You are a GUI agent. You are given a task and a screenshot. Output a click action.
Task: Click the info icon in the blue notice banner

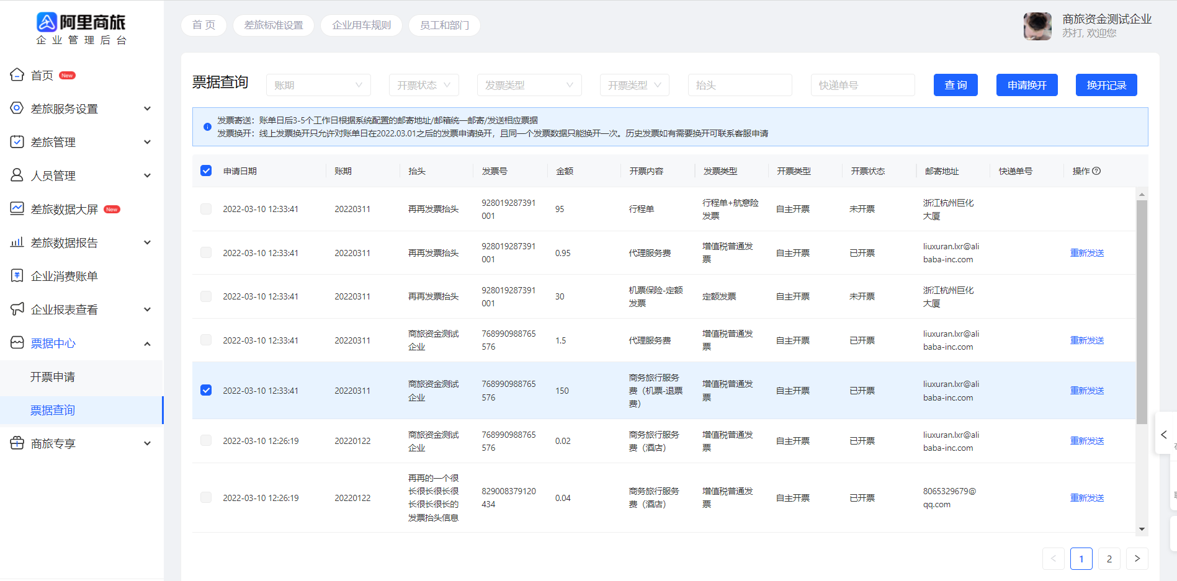tap(207, 126)
